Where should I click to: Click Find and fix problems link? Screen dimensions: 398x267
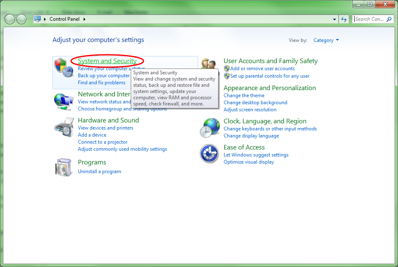coord(102,83)
